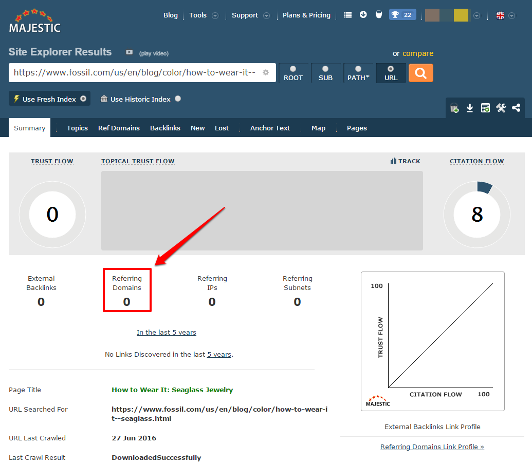Viewport: 532px width, 464px height.
Task: Click the blurred user account name
Action: click(447, 15)
